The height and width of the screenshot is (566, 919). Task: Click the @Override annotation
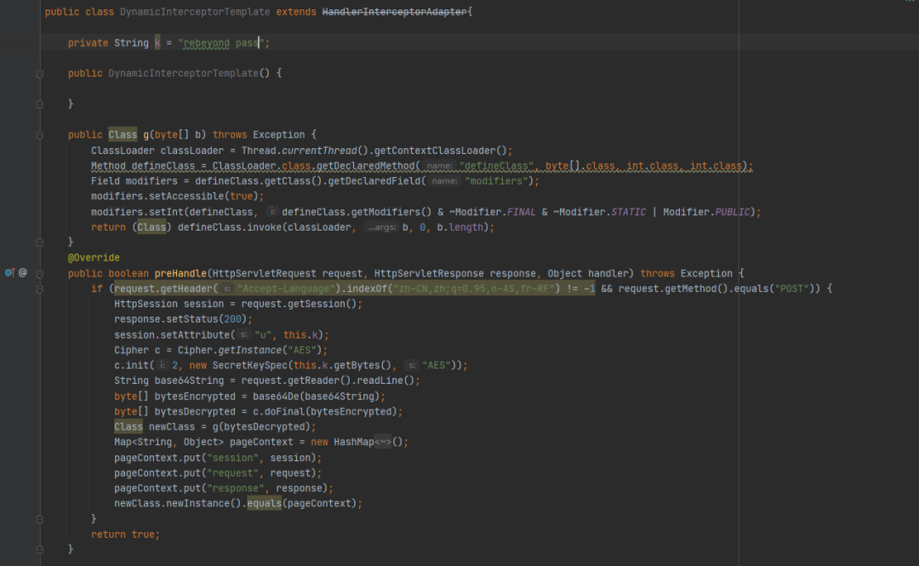click(94, 258)
